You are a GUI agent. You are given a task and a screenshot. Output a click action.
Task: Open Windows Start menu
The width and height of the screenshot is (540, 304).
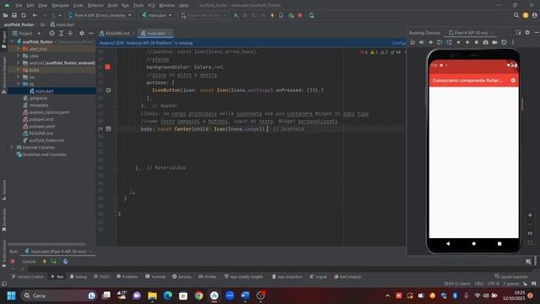click(x=11, y=296)
